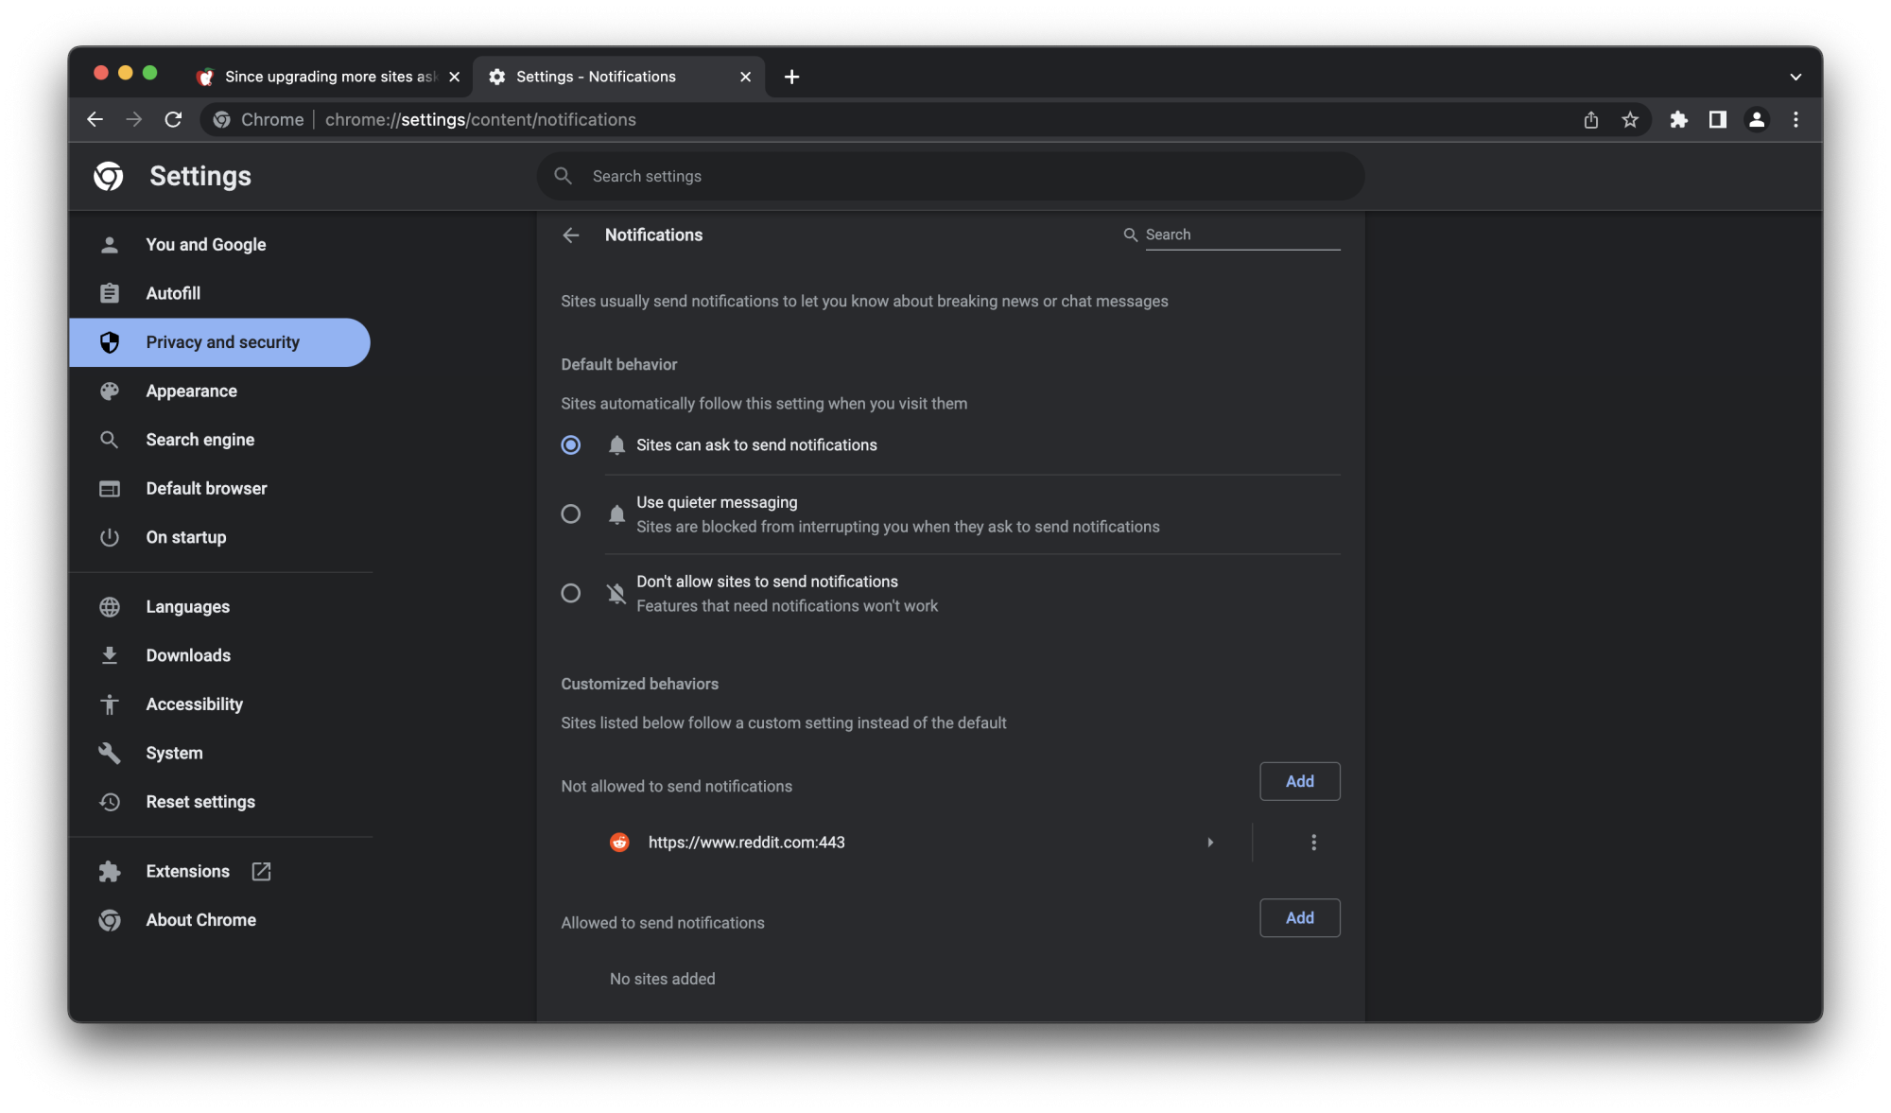The width and height of the screenshot is (1891, 1113).
Task: Click the share page icon
Action: click(1591, 120)
